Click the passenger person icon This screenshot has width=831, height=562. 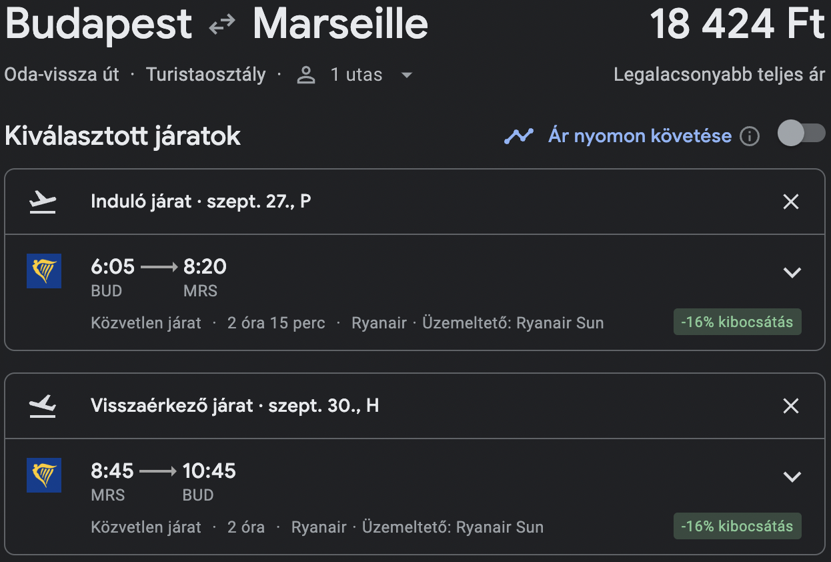click(306, 75)
